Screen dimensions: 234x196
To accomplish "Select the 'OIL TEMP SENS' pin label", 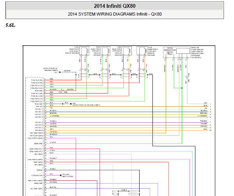I will tap(36, 189).
